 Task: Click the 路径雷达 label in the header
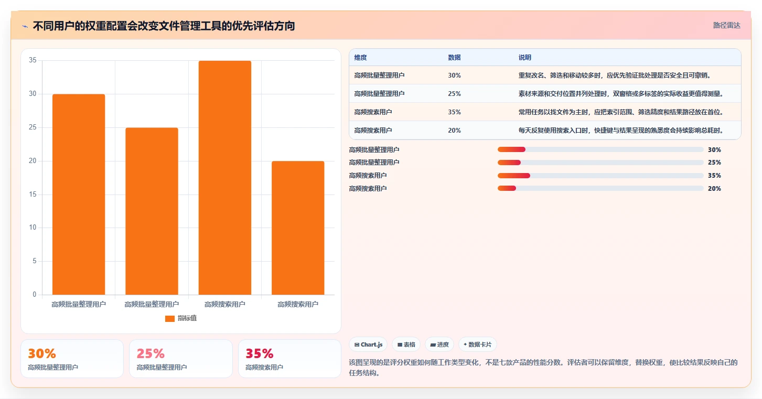727,25
